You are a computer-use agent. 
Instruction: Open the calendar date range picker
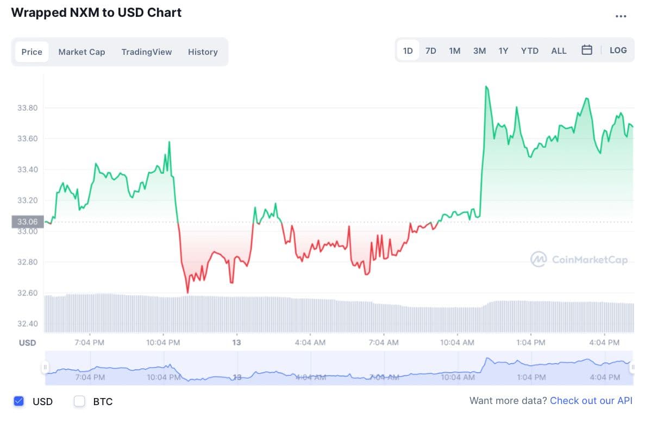click(587, 51)
